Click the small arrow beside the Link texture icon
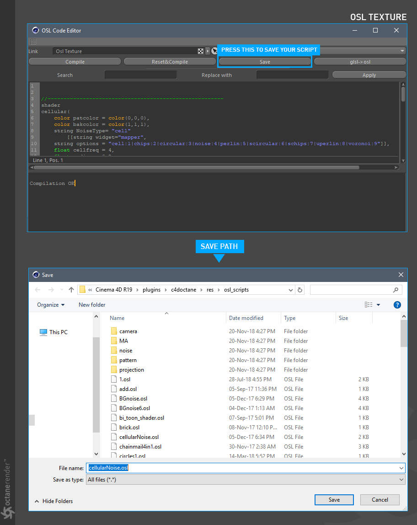The image size is (417, 525). point(208,51)
